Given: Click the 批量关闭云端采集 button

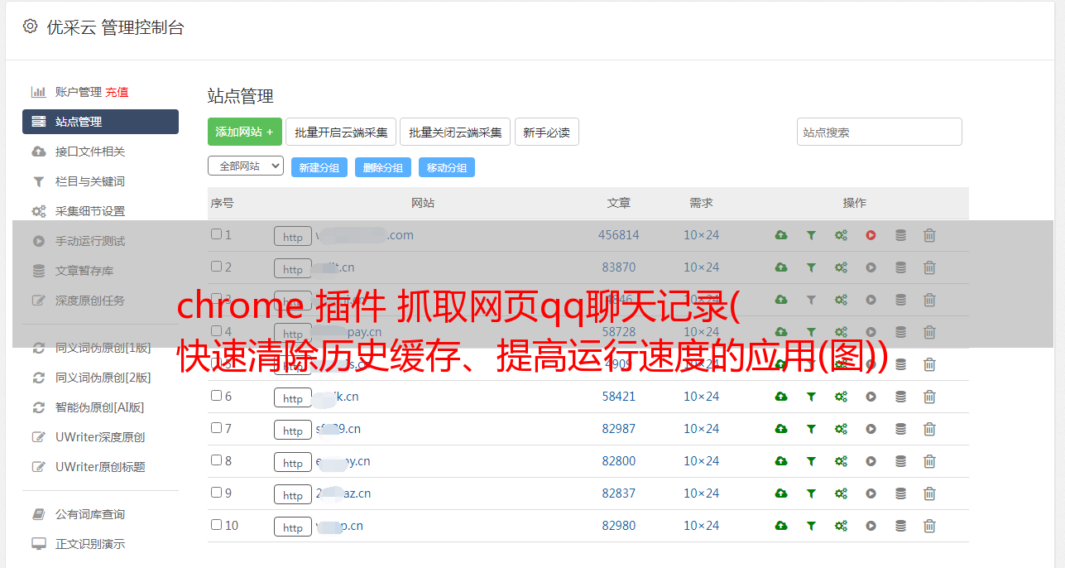Looking at the screenshot, I should (455, 132).
